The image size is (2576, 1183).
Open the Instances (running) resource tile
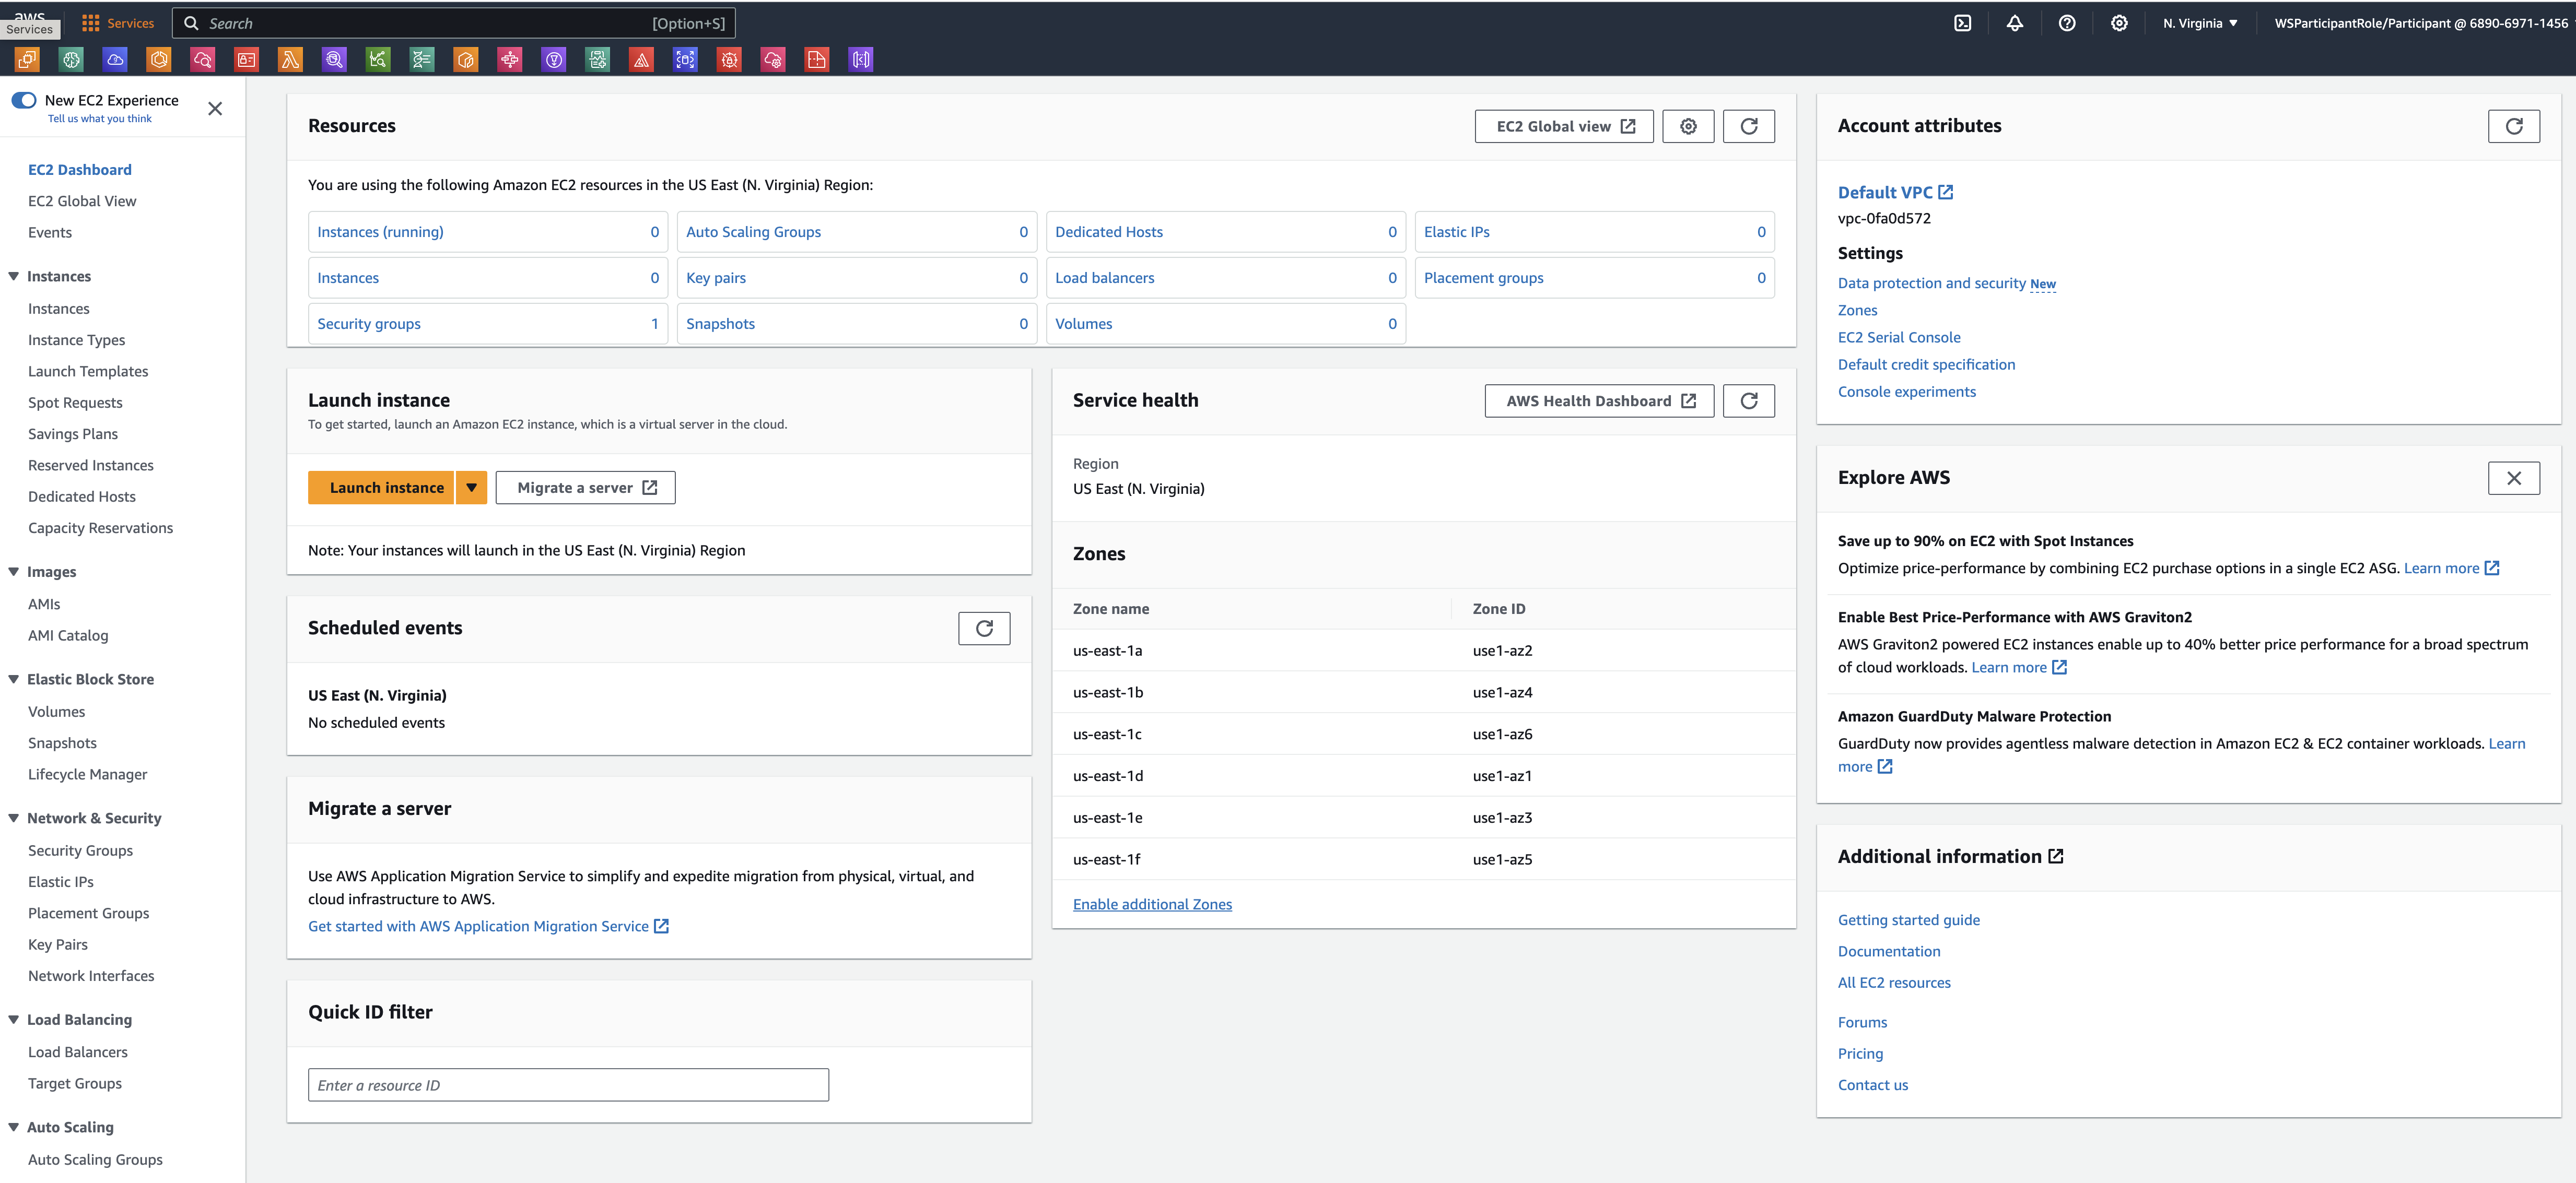click(488, 232)
